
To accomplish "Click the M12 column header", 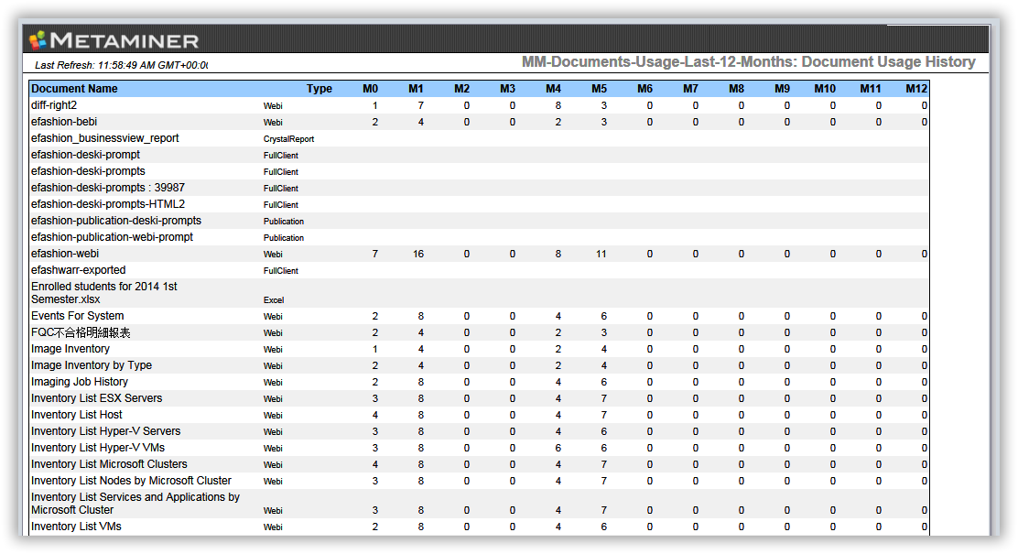I will coord(916,89).
